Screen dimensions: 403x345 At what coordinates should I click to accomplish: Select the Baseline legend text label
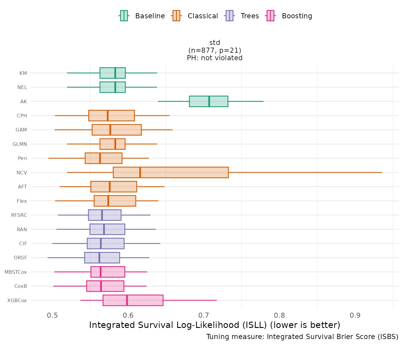pos(150,16)
